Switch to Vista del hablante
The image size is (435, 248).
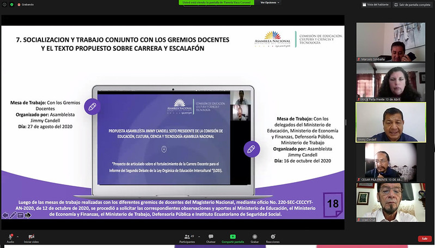point(376,4)
